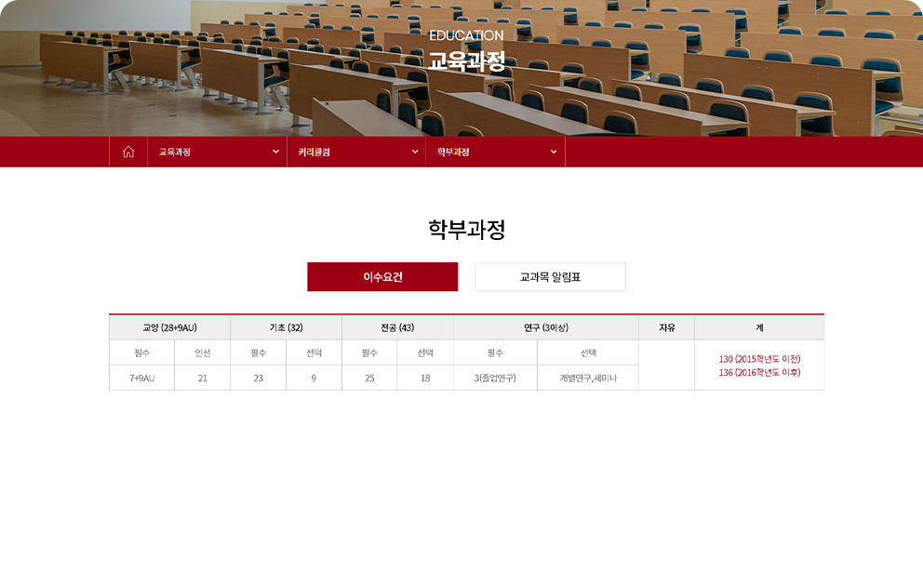The height and width of the screenshot is (572, 923).
Task: Click the 교양 (28+9AU) column header
Action: [169, 327]
